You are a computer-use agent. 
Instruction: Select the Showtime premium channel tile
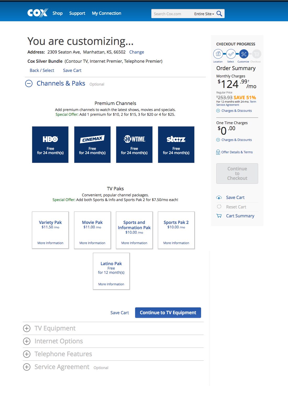pyautogui.click(x=134, y=145)
